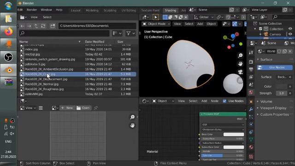Screen dimensions: 295x166
Task: Select the tweak cursor tool in viewport header
Action: point(156,17)
